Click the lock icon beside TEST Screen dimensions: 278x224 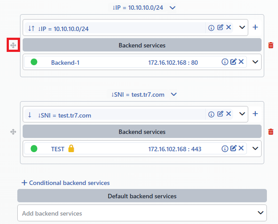[71, 149]
